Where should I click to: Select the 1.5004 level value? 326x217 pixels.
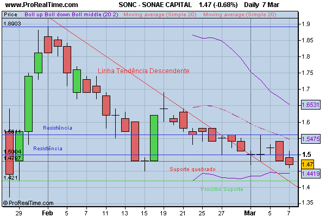(x=12, y=151)
